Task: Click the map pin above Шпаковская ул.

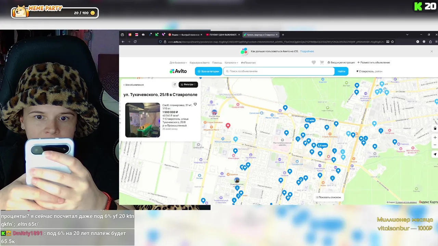Action: pyautogui.click(x=285, y=108)
